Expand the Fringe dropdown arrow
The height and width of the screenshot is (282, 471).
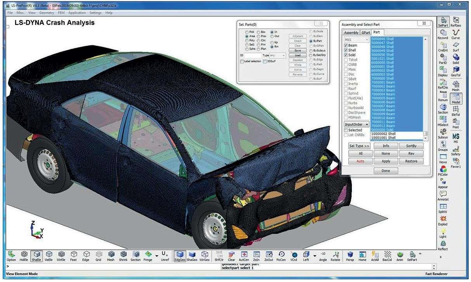pos(157,256)
